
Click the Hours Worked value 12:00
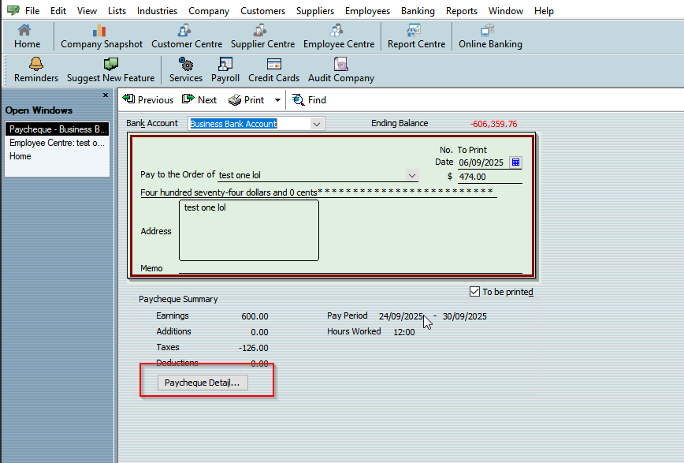pos(404,332)
